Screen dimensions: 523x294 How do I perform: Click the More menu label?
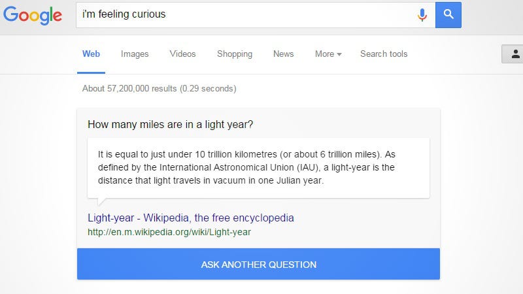[324, 54]
